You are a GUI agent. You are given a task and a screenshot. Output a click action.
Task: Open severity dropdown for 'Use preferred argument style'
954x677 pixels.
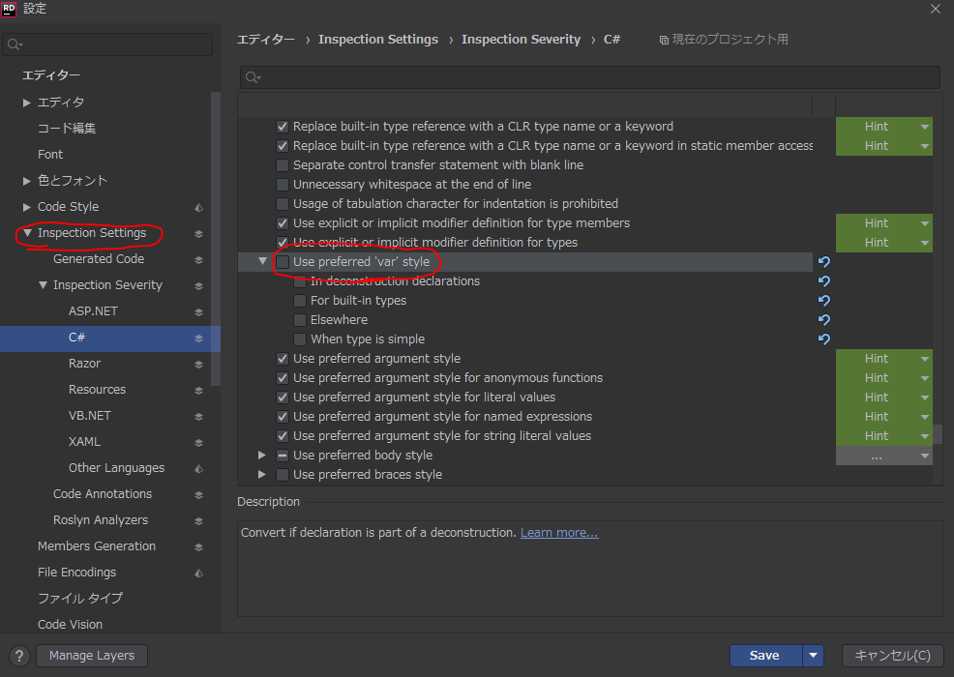click(925, 359)
